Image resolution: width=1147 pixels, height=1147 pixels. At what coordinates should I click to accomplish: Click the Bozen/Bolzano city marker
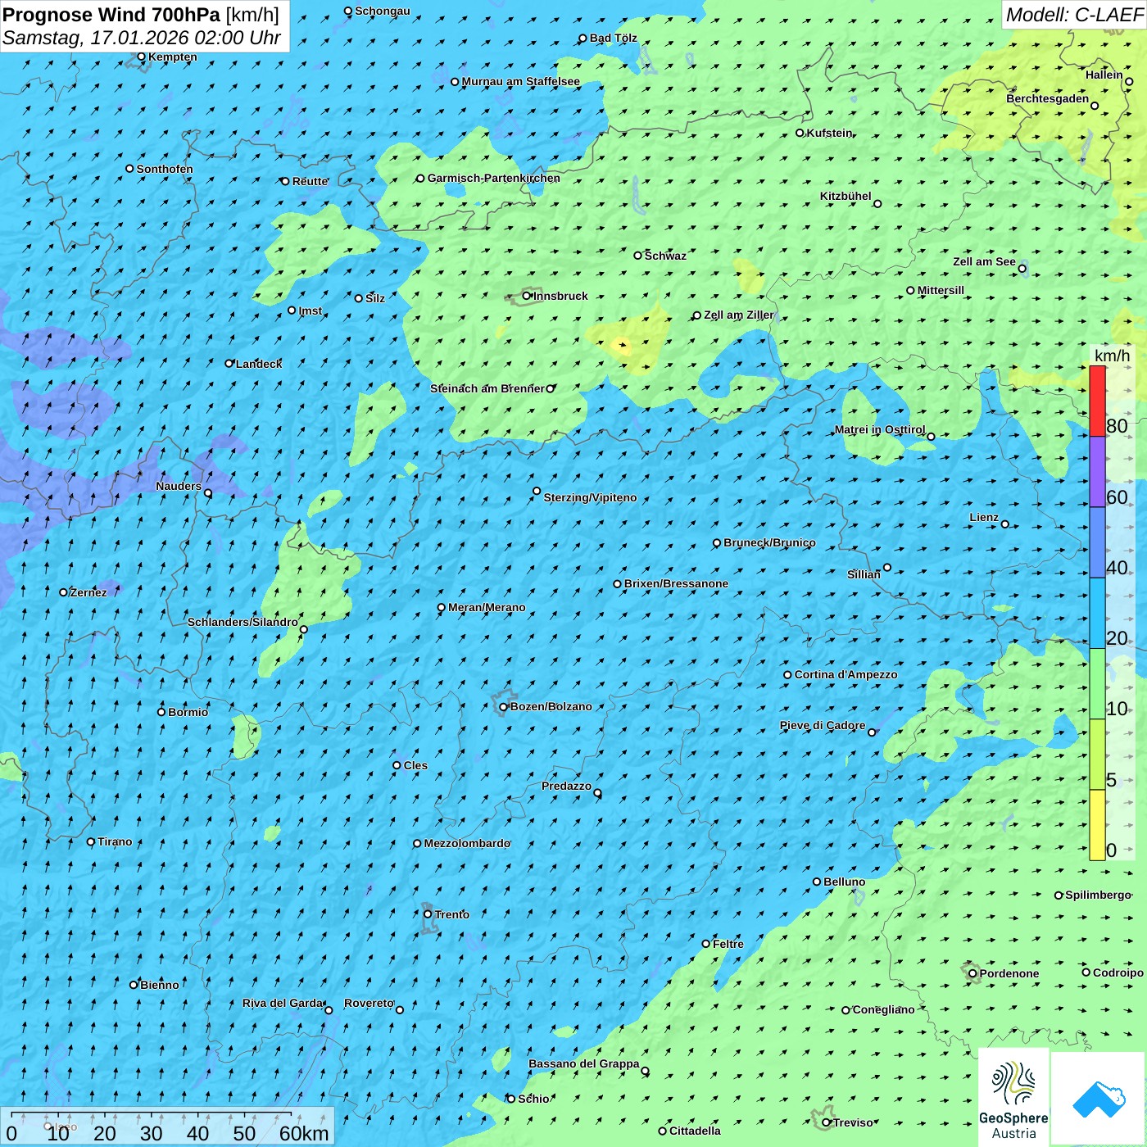(x=504, y=707)
